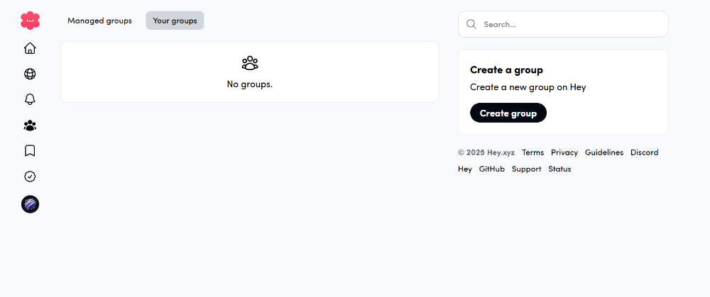Click the Support footer link
This screenshot has height=297, width=710.
pyautogui.click(x=526, y=169)
